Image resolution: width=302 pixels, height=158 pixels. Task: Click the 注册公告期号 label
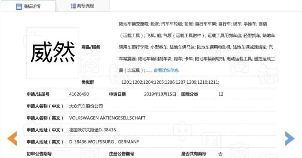121,154
